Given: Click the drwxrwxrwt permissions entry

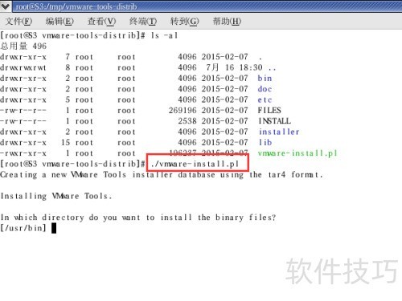Looking at the screenshot, I should (x=23, y=67).
